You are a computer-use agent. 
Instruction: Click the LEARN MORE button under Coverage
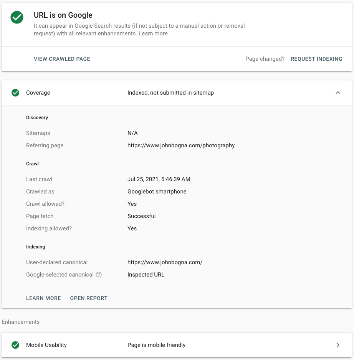43,298
